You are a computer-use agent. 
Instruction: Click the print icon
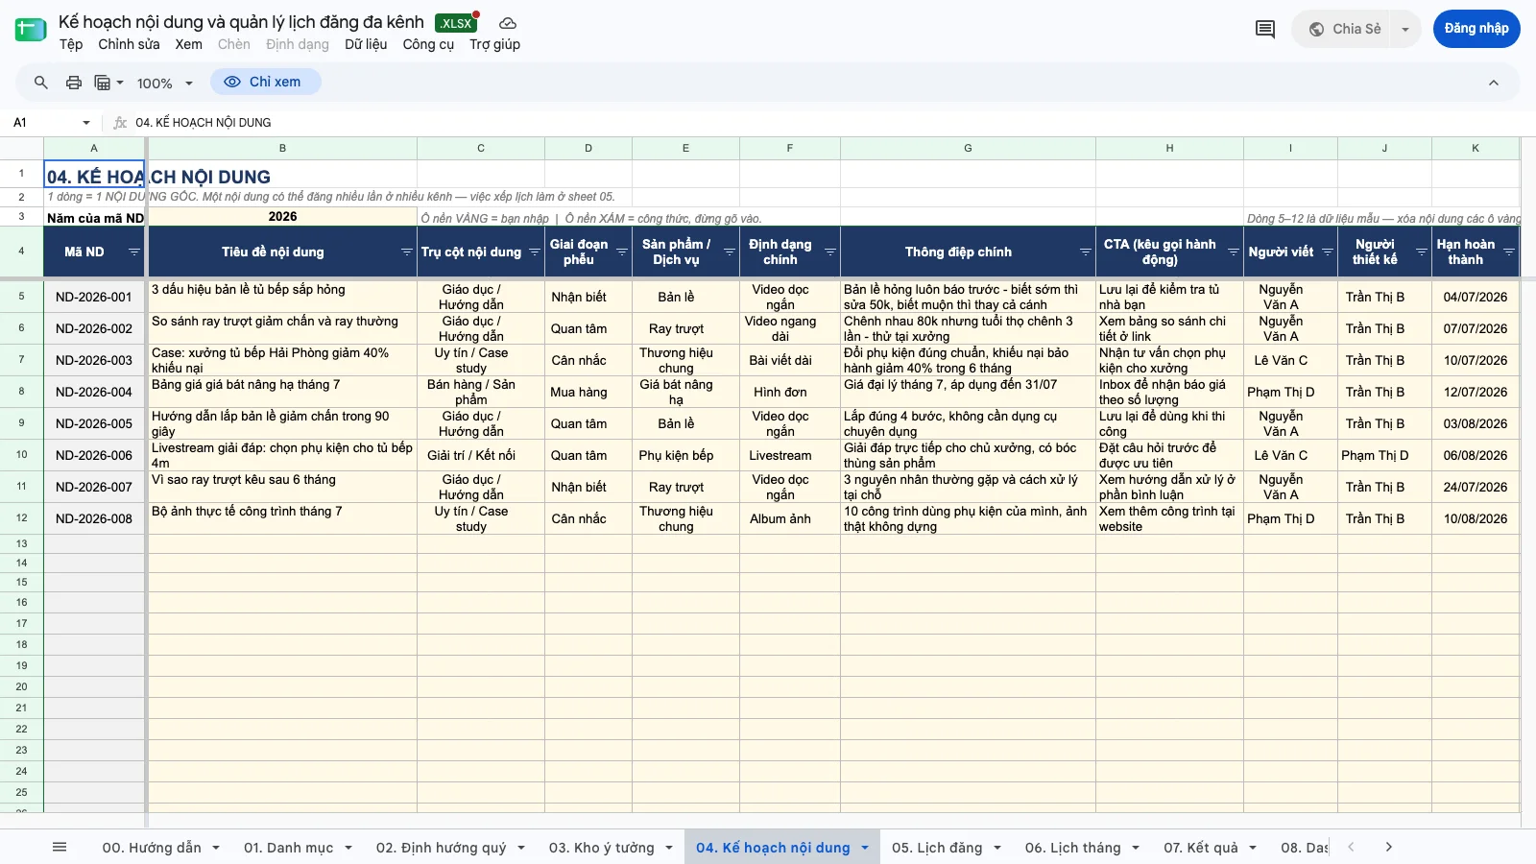(74, 83)
